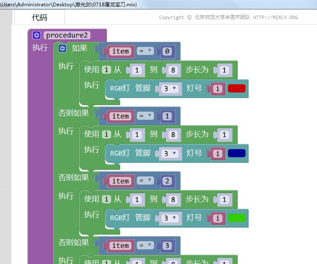Open the 如果 if-block gear settings icon
Image resolution: width=317 pixels, height=264 pixels.
point(62,48)
